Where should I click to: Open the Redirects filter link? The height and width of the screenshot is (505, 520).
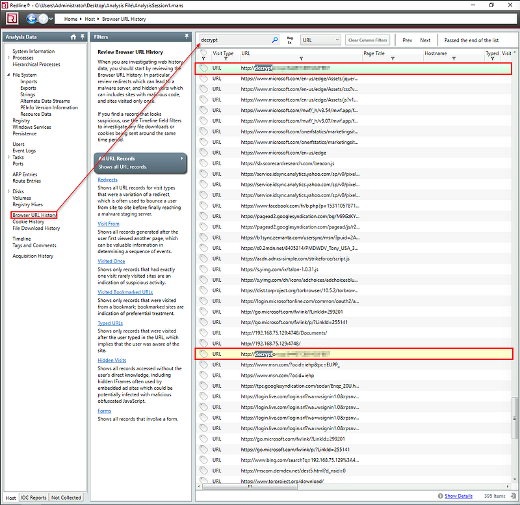tap(107, 180)
